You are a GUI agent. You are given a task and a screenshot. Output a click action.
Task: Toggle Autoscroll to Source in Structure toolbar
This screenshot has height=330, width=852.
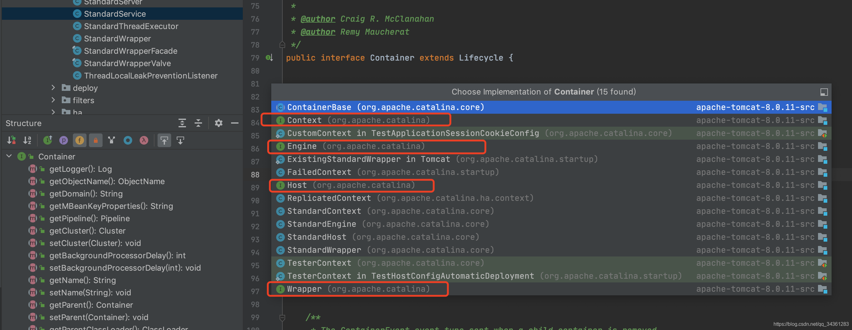pos(164,140)
